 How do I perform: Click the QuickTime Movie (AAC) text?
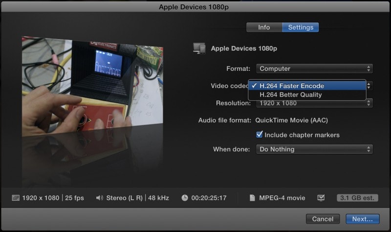coord(291,120)
